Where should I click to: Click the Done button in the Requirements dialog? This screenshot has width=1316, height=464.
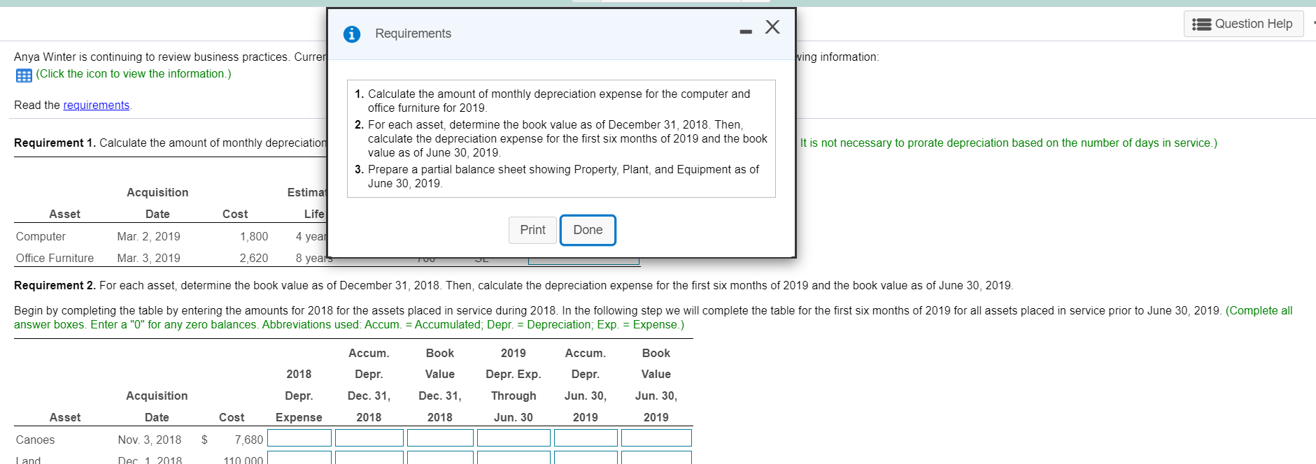coord(587,230)
